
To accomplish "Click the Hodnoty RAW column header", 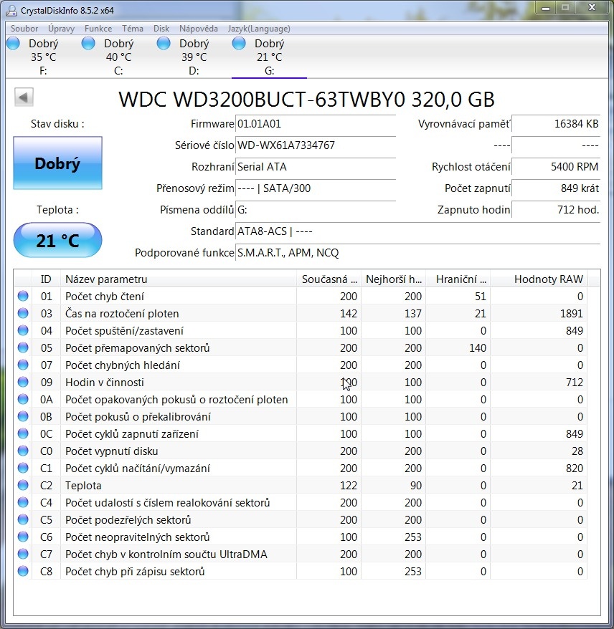I will [x=539, y=279].
